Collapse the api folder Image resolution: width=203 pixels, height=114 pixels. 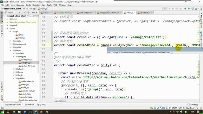click(x=10, y=32)
